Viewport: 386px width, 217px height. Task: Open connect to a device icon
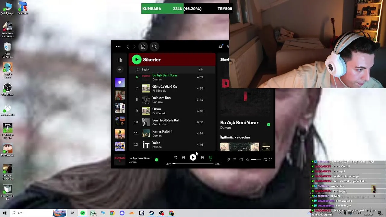[241, 160]
